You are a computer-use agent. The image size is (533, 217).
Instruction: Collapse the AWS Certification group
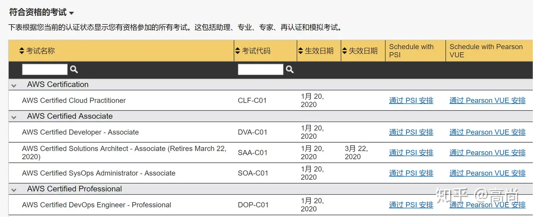14,85
